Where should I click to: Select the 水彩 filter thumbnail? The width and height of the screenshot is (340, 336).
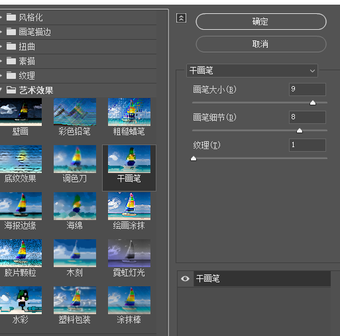[21, 300]
